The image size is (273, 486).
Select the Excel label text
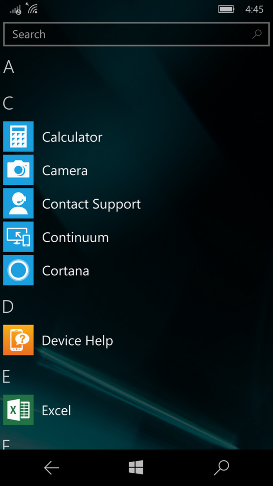56,410
